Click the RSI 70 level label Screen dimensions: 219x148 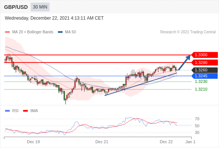coord(197,119)
